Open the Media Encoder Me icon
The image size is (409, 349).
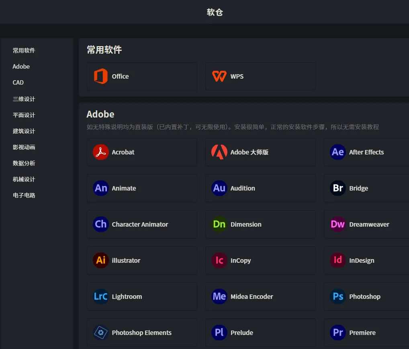[x=219, y=296]
